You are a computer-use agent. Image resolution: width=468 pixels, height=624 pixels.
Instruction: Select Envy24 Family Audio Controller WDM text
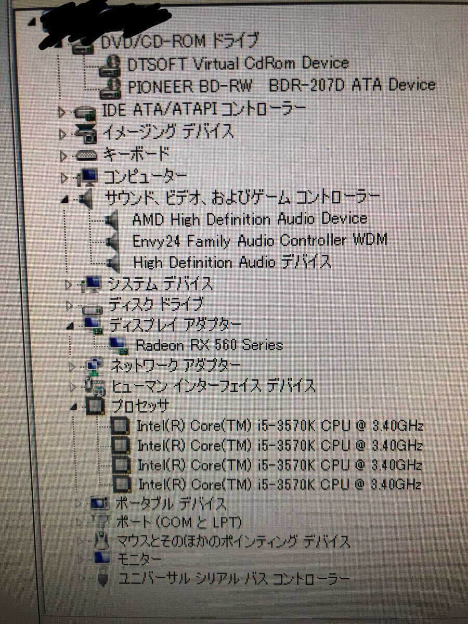(x=259, y=241)
